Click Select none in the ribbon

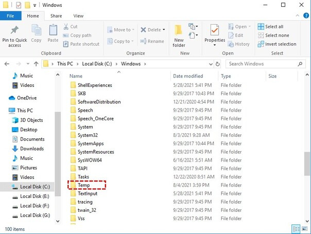click(x=273, y=35)
